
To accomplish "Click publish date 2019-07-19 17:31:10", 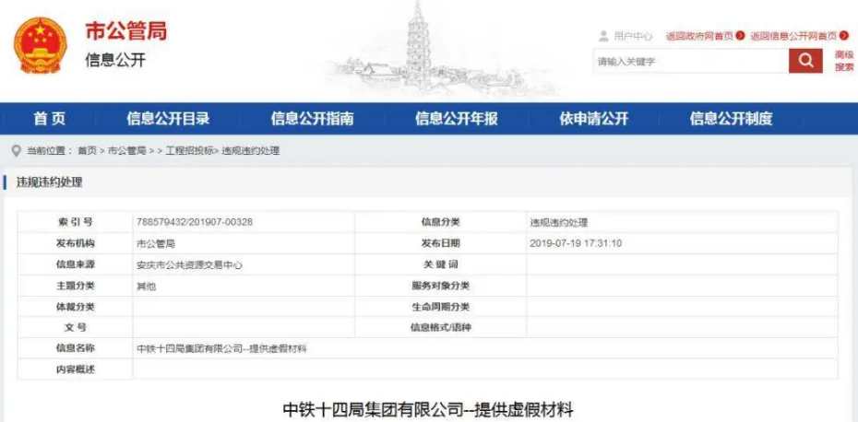I will (x=576, y=243).
